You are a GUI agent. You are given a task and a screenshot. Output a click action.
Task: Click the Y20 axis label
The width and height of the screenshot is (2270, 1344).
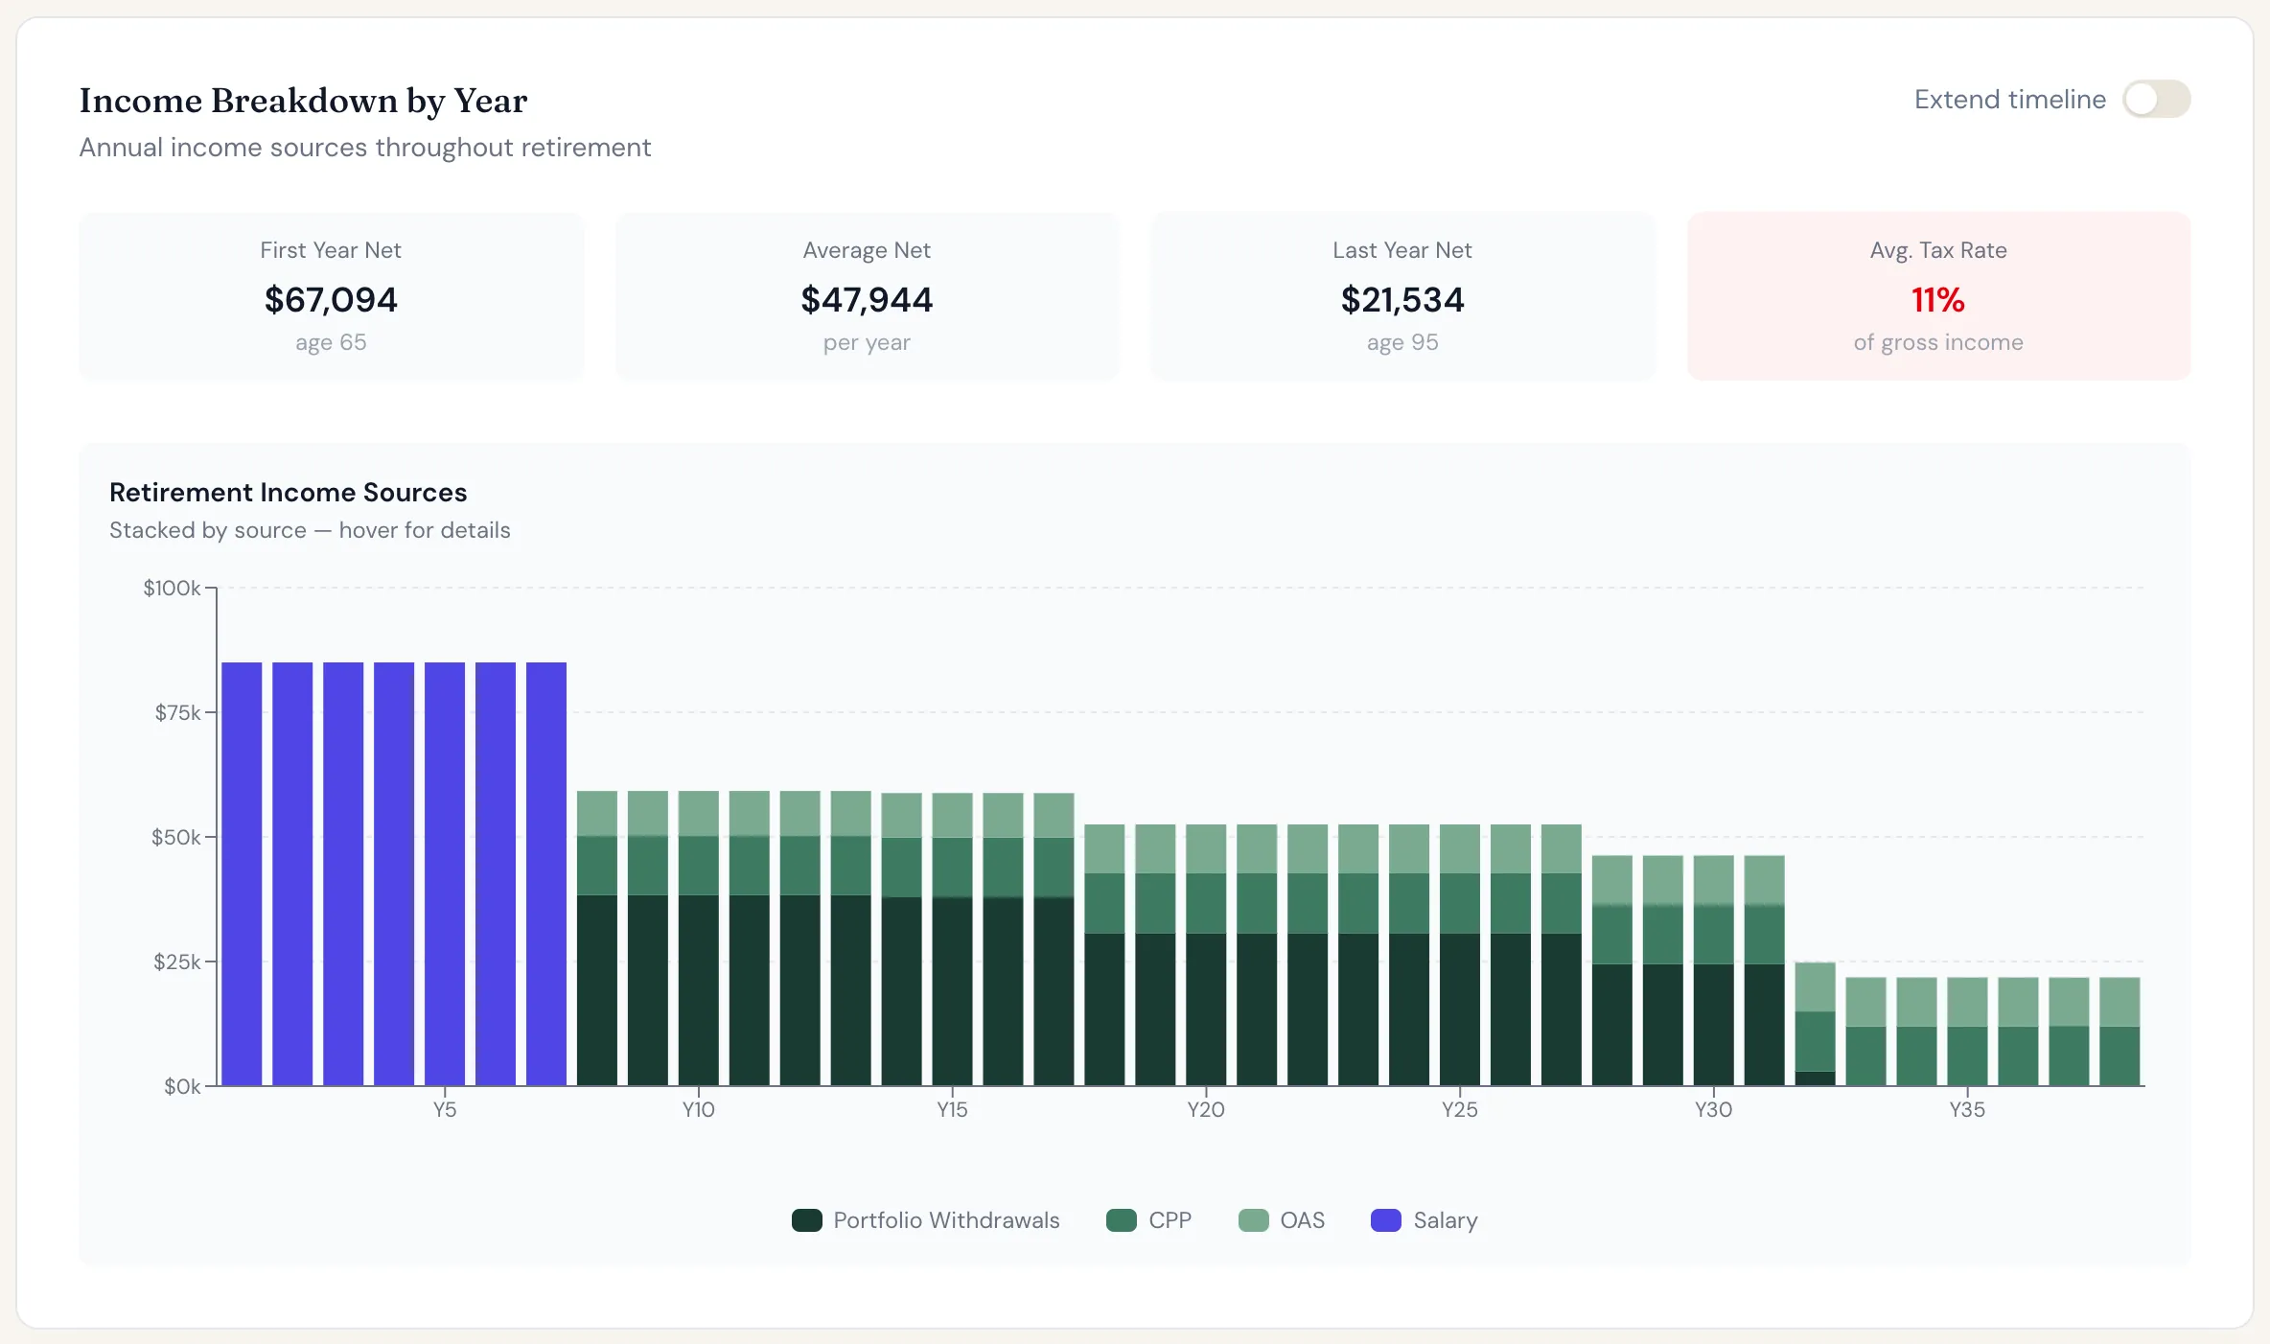[1206, 1110]
